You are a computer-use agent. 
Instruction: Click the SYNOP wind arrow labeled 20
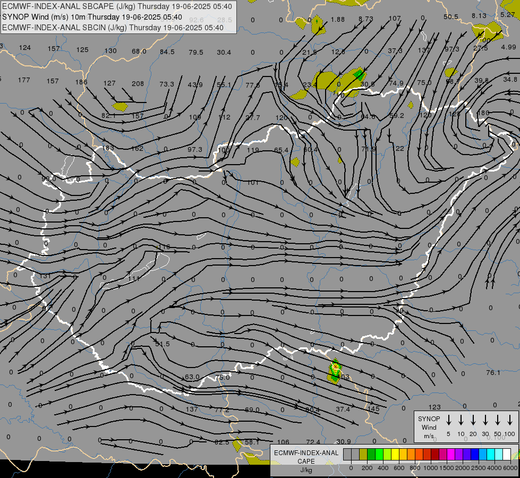[473, 420]
